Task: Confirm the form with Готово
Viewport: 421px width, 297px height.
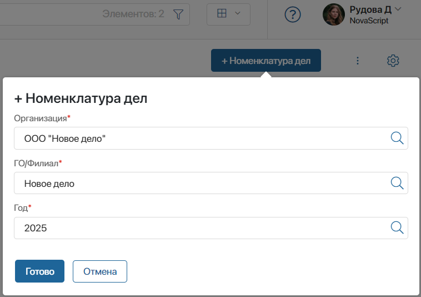Action: tap(39, 271)
